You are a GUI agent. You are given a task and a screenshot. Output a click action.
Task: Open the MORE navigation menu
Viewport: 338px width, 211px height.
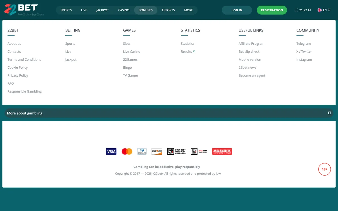pyautogui.click(x=188, y=10)
